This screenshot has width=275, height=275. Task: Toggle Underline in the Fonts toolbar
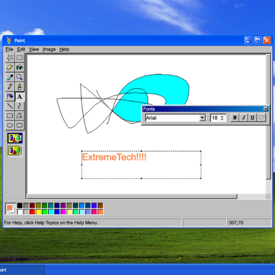click(x=252, y=118)
